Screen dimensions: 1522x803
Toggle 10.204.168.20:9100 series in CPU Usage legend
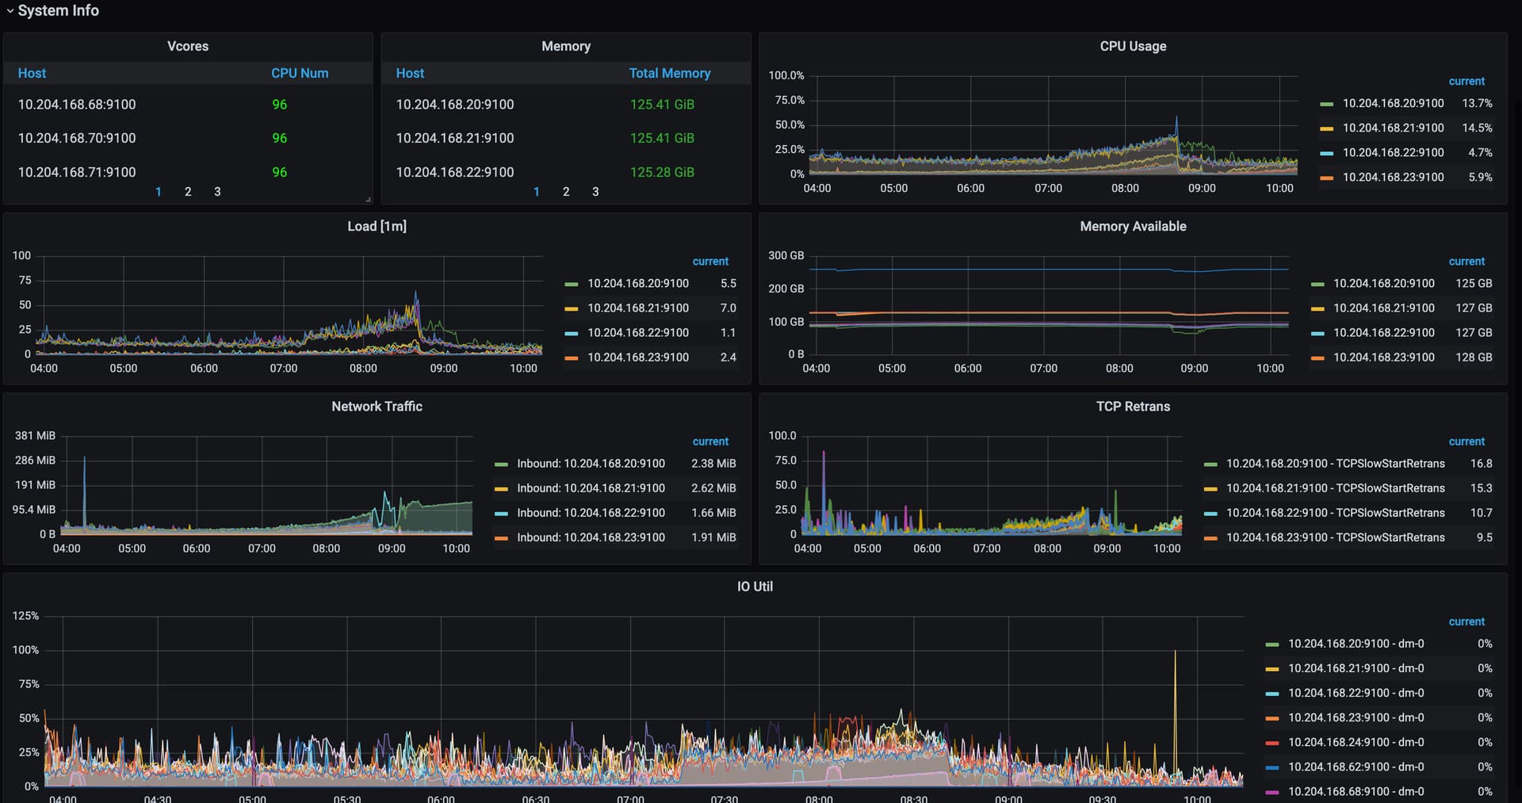coord(1392,103)
